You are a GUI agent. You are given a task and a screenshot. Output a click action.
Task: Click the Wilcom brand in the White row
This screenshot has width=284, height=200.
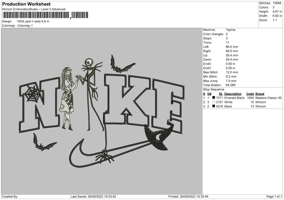click(260, 102)
